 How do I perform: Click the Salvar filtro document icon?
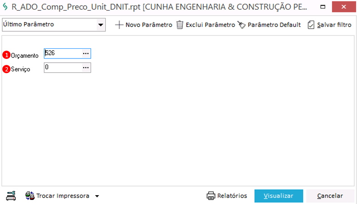[311, 25]
